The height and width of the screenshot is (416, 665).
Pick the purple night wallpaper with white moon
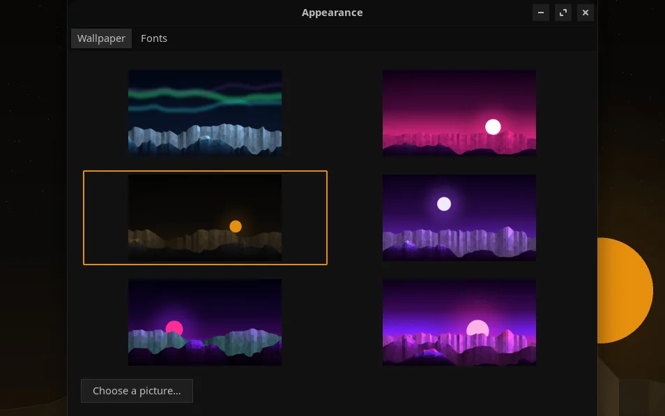coord(459,217)
